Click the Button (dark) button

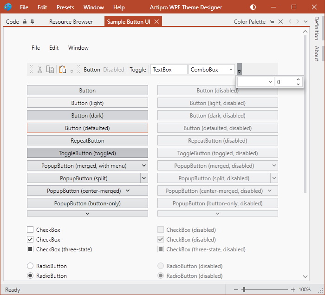[87, 115]
